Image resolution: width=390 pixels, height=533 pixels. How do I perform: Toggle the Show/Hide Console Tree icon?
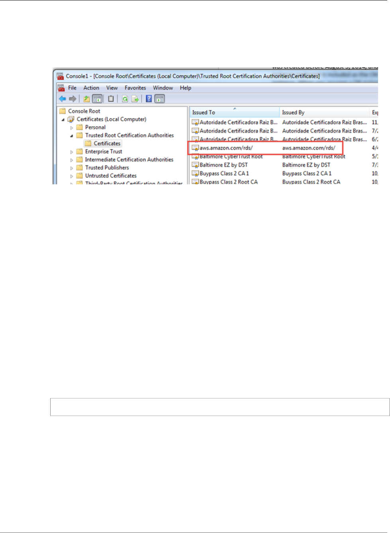click(97, 99)
